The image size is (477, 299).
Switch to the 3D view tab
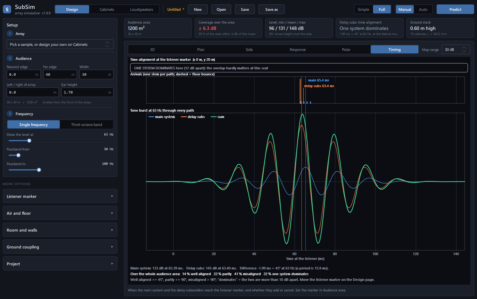152,50
